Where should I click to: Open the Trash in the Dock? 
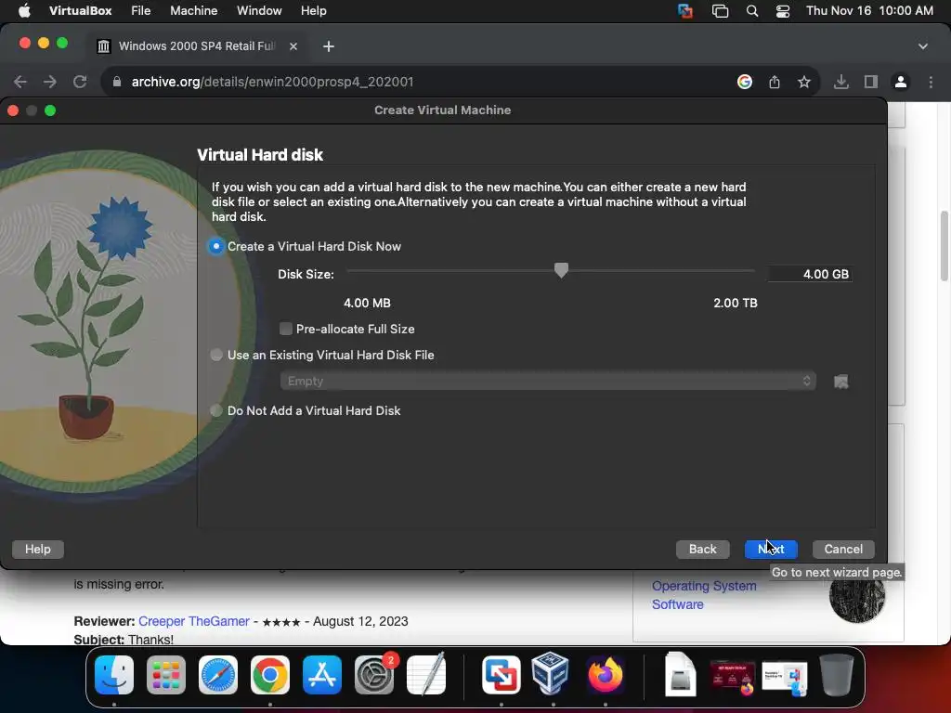(837, 674)
